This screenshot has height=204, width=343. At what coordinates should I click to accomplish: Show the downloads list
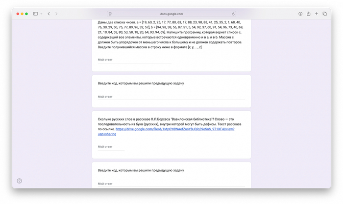300,14
